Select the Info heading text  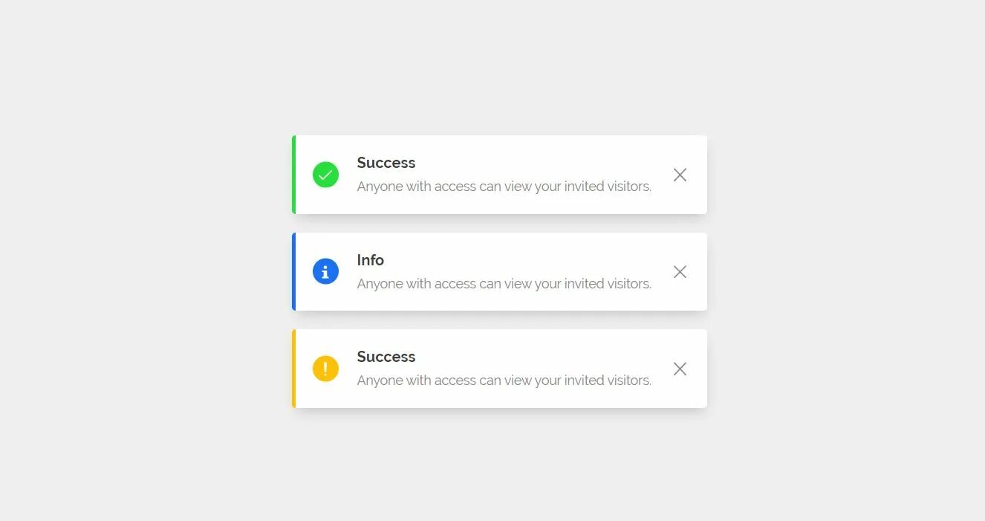370,260
